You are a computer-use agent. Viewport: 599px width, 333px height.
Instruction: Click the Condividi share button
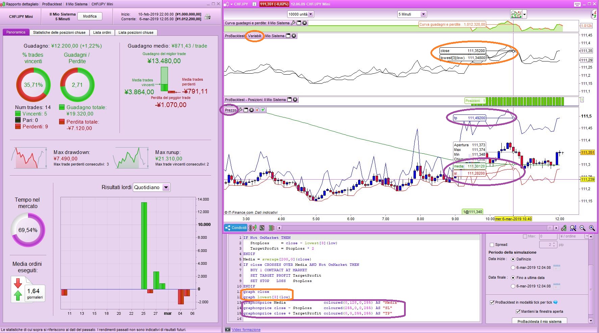pos(236,228)
